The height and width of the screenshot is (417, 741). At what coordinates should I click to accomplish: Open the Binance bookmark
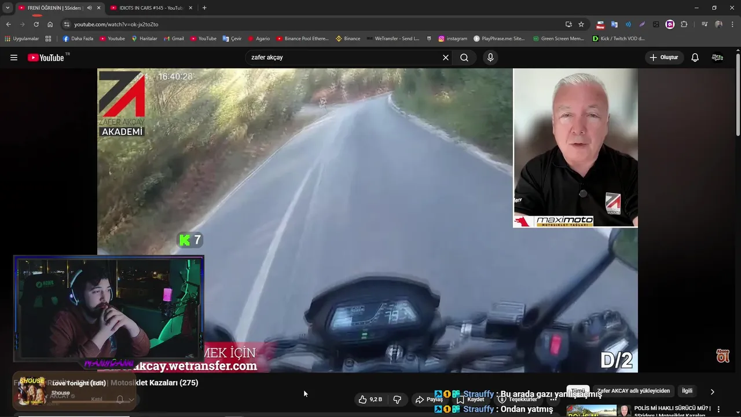pos(348,38)
